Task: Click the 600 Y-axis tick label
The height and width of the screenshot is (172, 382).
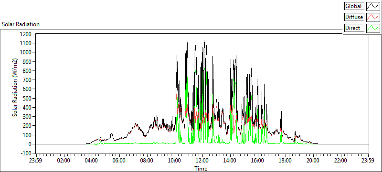Action: click(x=28, y=89)
